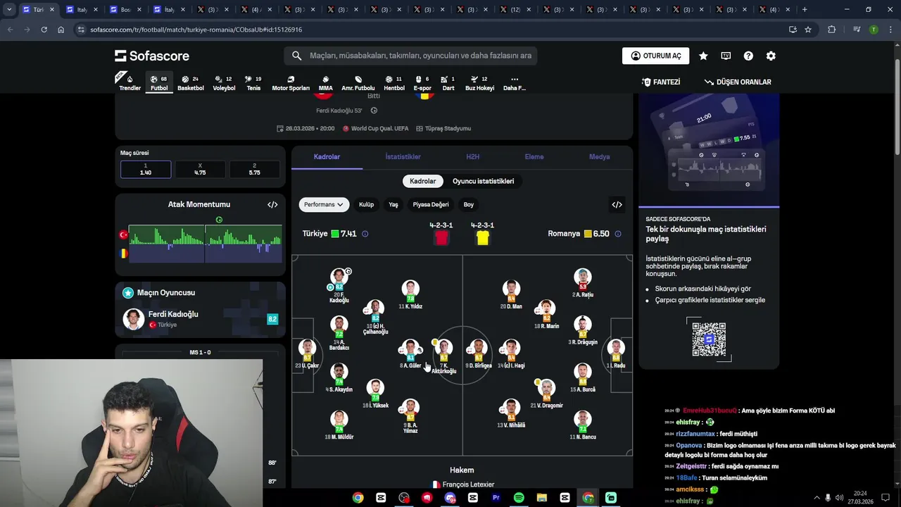Select the Piyasa Değeri filter chip
The height and width of the screenshot is (507, 901).
tap(431, 204)
